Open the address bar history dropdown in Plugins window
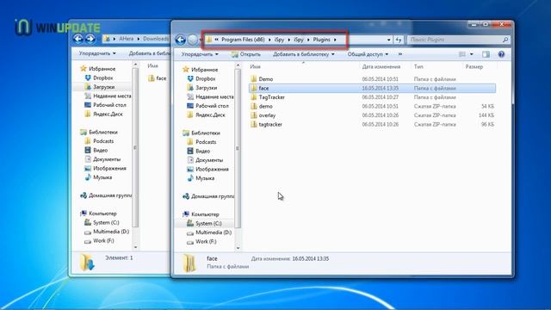This screenshot has height=310, width=551. pyautogui.click(x=388, y=40)
